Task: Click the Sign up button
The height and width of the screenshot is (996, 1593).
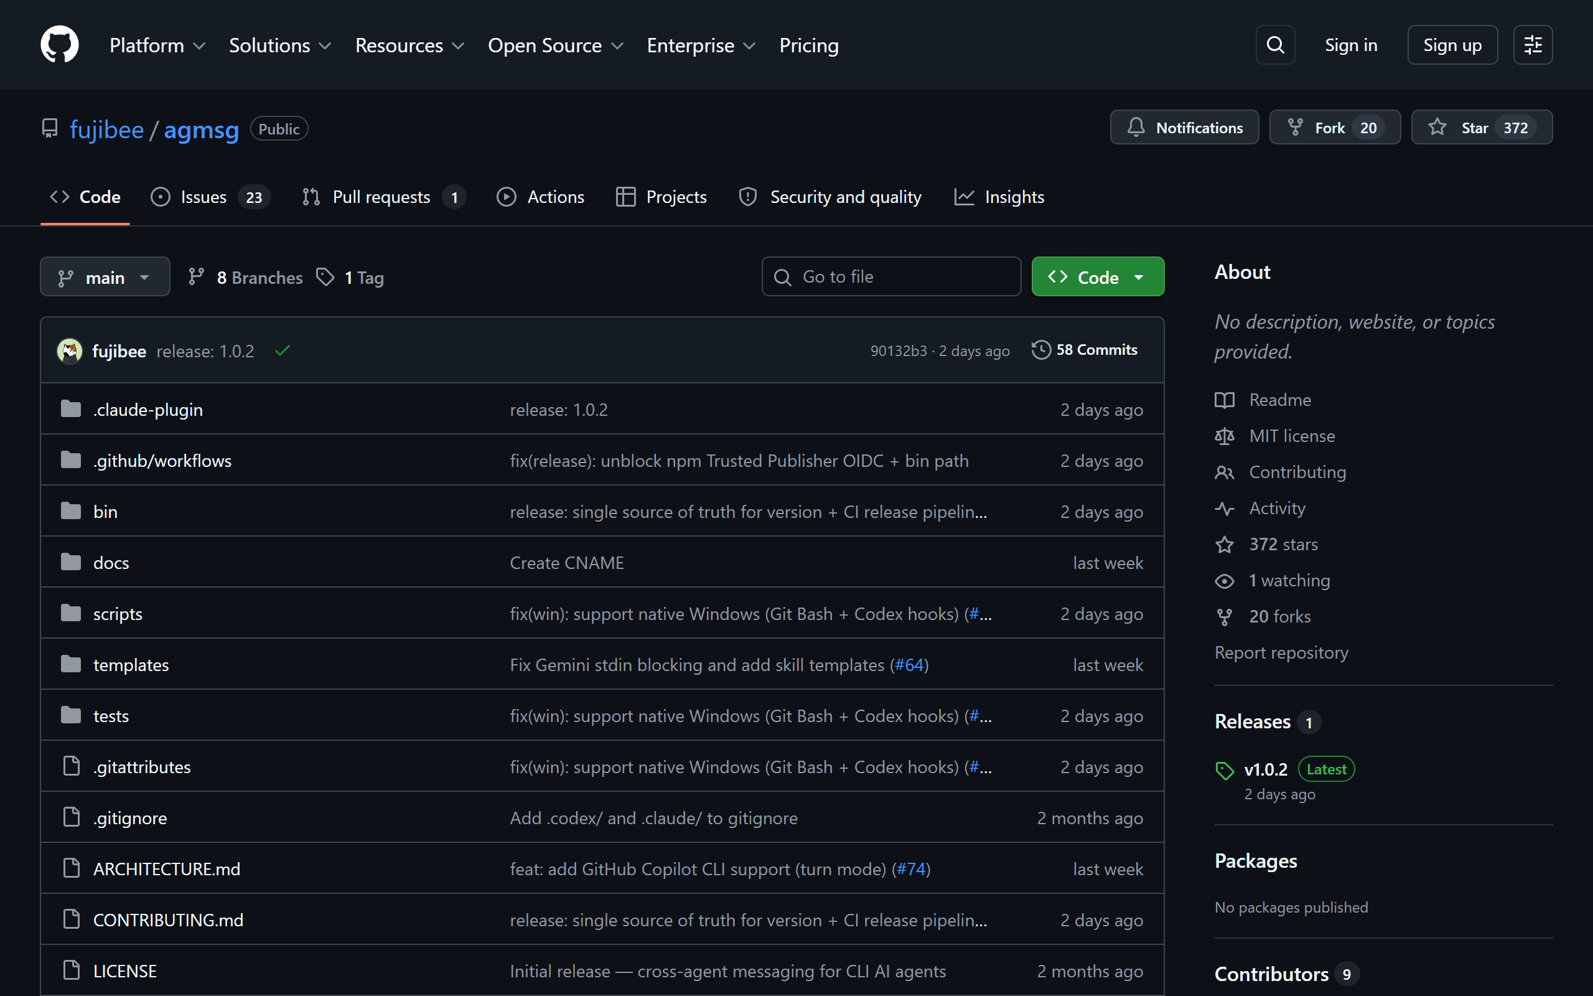Action: pyautogui.click(x=1452, y=45)
